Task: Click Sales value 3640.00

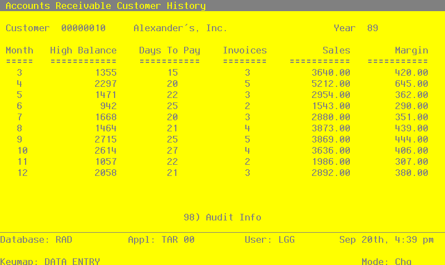Action: click(331, 73)
